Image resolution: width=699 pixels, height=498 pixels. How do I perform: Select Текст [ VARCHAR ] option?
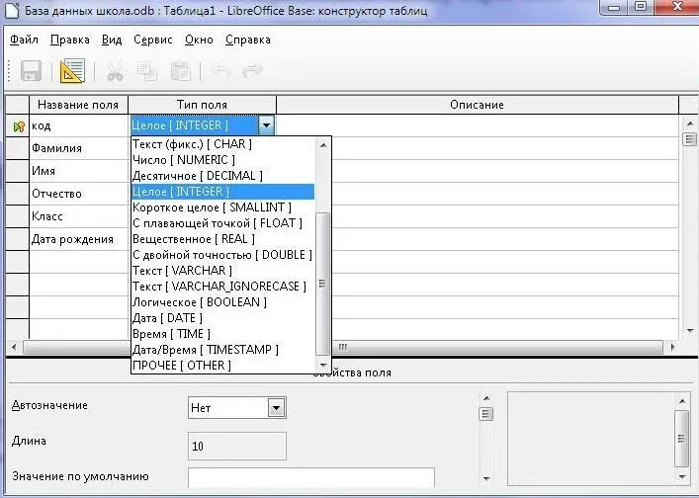(x=222, y=271)
